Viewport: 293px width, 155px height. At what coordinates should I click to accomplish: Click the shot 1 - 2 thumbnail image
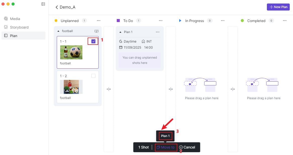point(71,87)
